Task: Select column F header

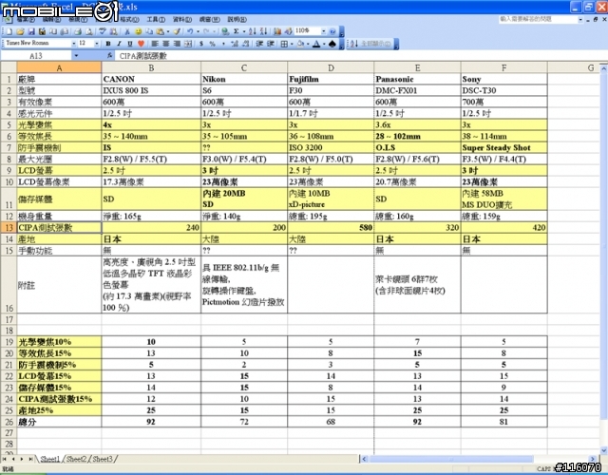Action: (504, 67)
